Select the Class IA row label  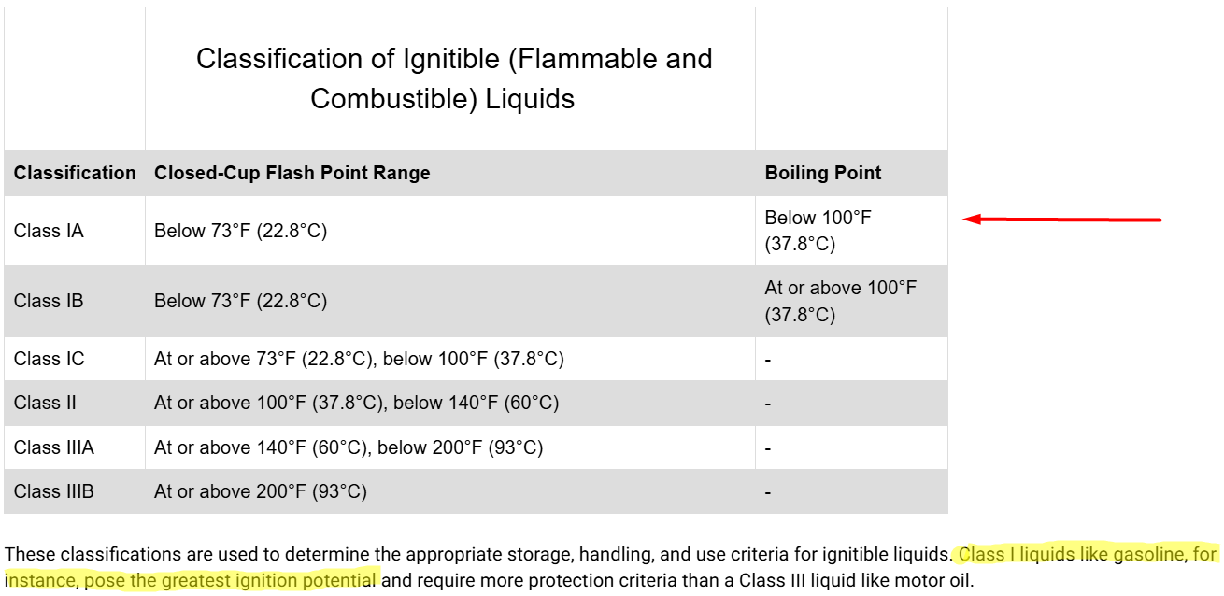[49, 231]
